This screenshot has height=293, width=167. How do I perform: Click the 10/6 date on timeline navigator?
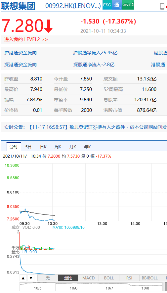(73, 288)
